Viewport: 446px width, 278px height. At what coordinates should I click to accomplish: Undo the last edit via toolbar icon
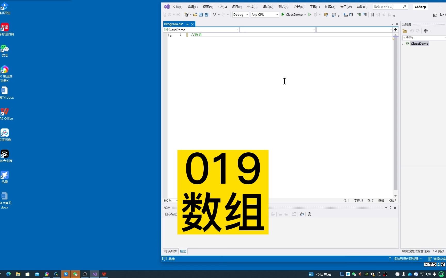pyautogui.click(x=214, y=15)
